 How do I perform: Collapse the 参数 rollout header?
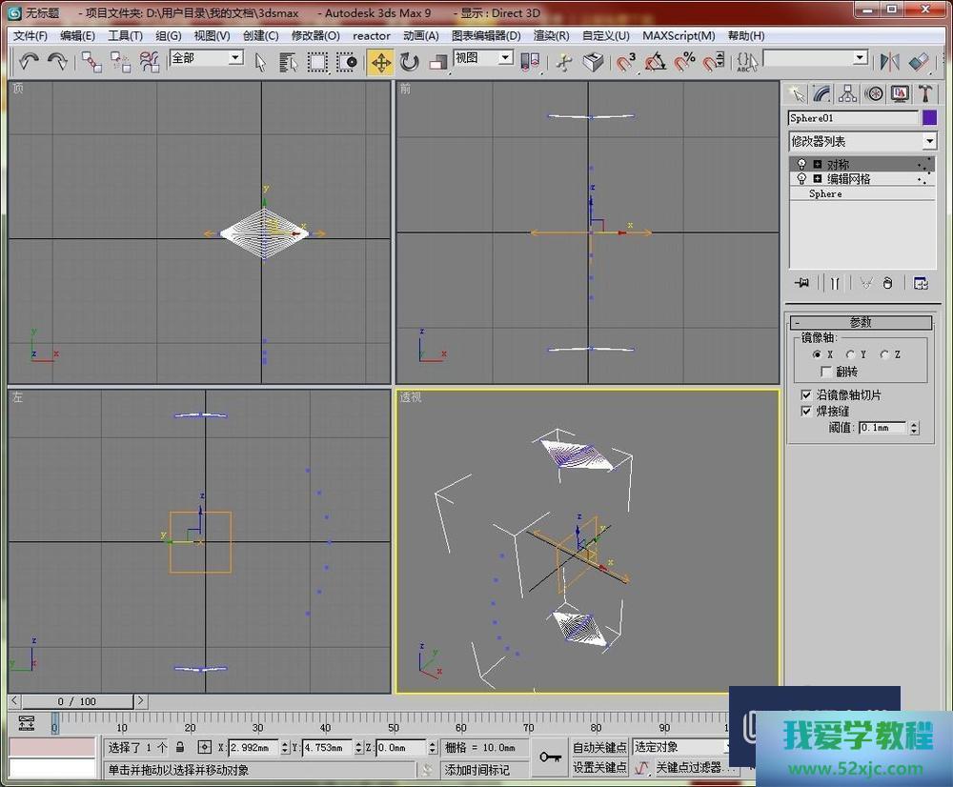point(862,323)
